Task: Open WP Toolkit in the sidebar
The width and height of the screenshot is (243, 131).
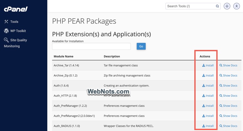Action: click(x=15, y=31)
